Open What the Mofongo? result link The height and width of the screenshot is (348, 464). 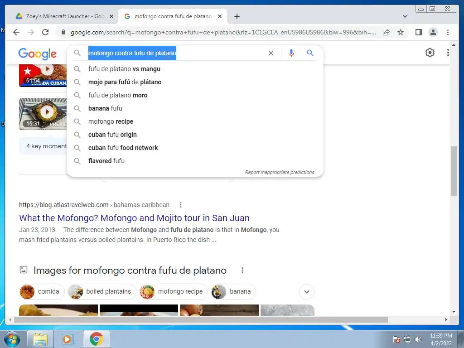pyautogui.click(x=134, y=218)
